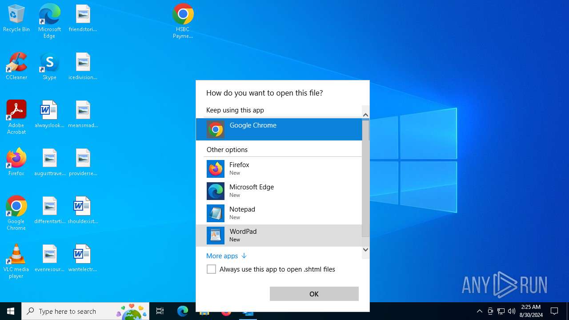Viewport: 569px width, 320px height.
Task: Select the Skype desktop icon
Action: [49, 67]
